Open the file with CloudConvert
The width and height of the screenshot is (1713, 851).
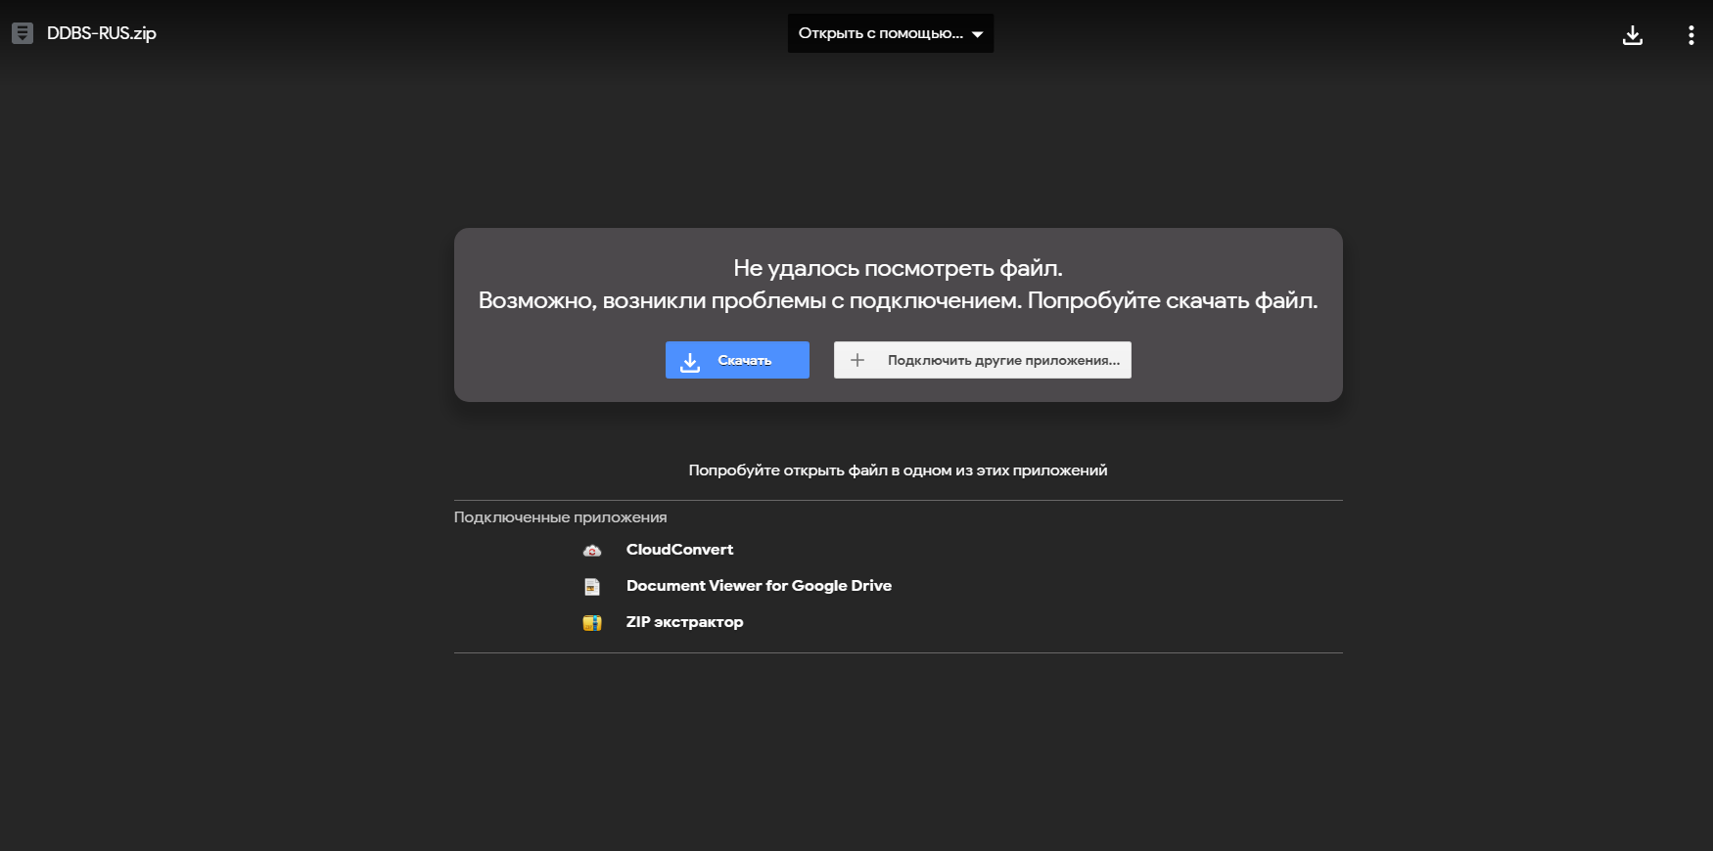point(679,550)
